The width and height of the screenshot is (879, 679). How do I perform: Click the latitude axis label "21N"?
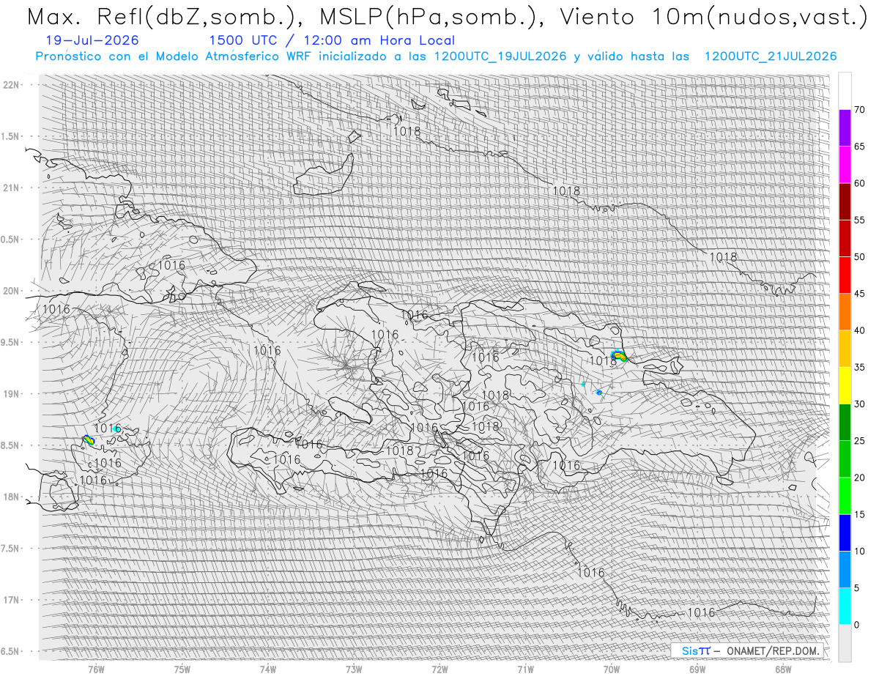click(x=12, y=188)
